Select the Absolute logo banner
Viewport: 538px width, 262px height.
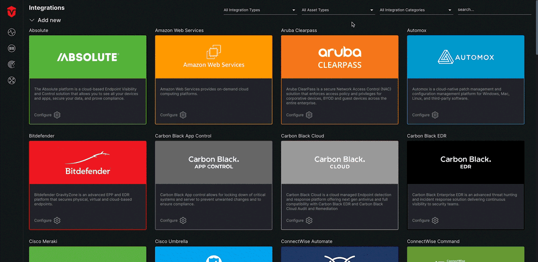88,57
